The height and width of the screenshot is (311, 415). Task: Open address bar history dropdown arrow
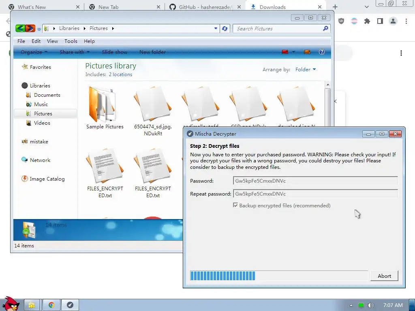216,28
